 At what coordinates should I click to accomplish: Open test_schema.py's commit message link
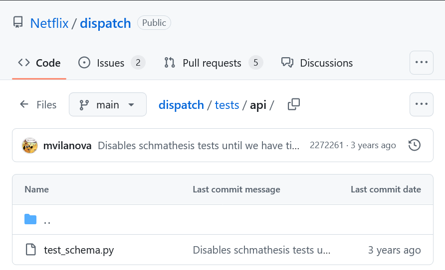(x=261, y=250)
